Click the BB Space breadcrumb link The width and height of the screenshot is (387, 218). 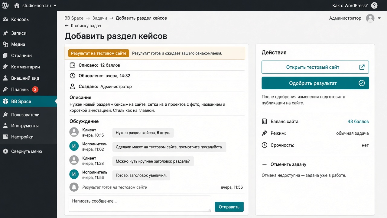pos(74,18)
